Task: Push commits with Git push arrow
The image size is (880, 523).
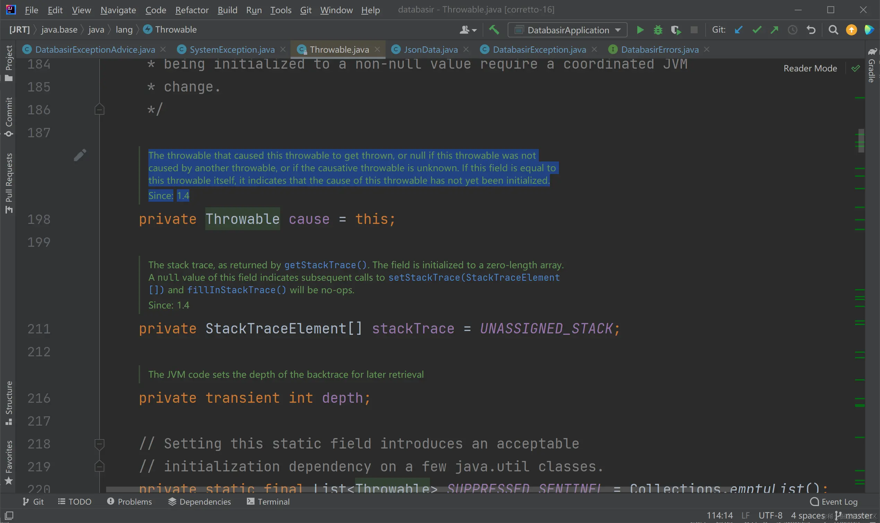Action: coord(775,30)
